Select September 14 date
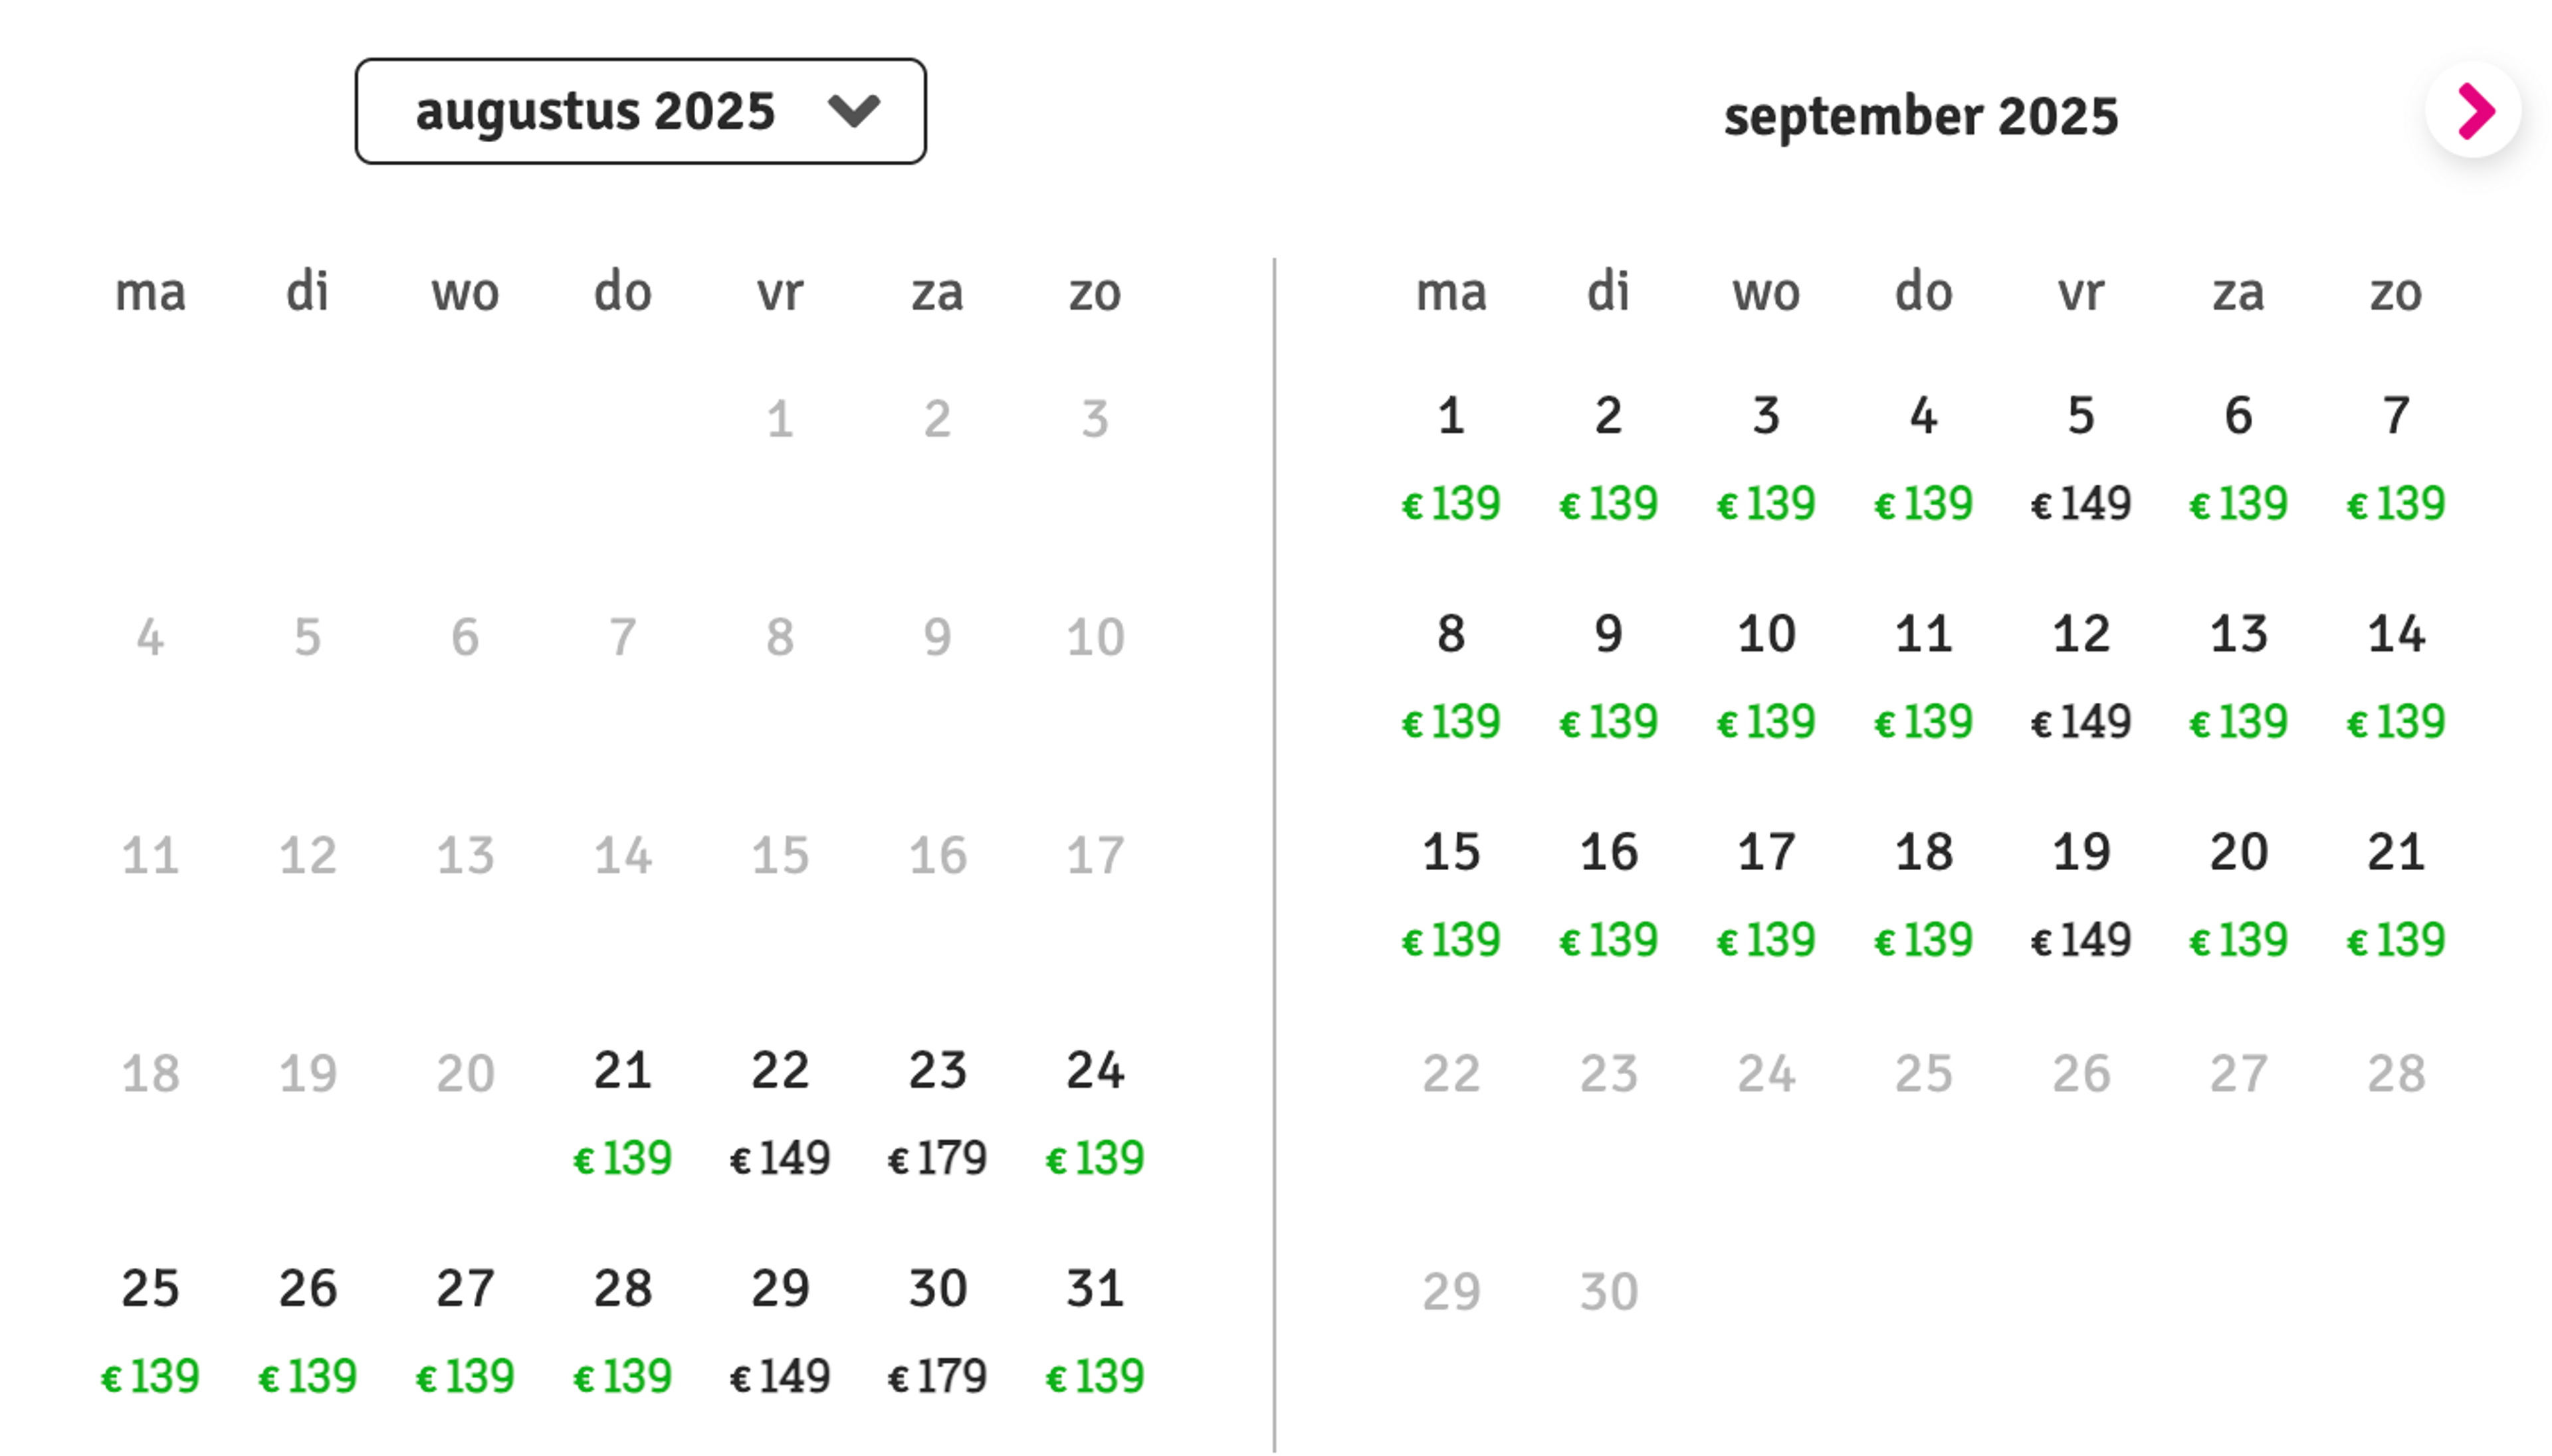 [x=2395, y=675]
